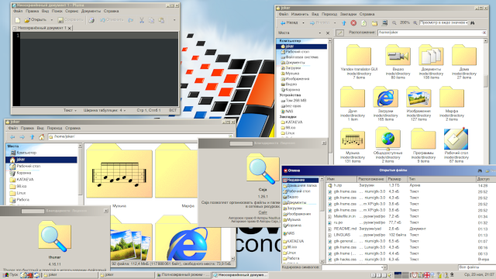Click the copy icon in Pluma toolbar
Screen dimensions: 496x279
pyautogui.click(x=152, y=20)
